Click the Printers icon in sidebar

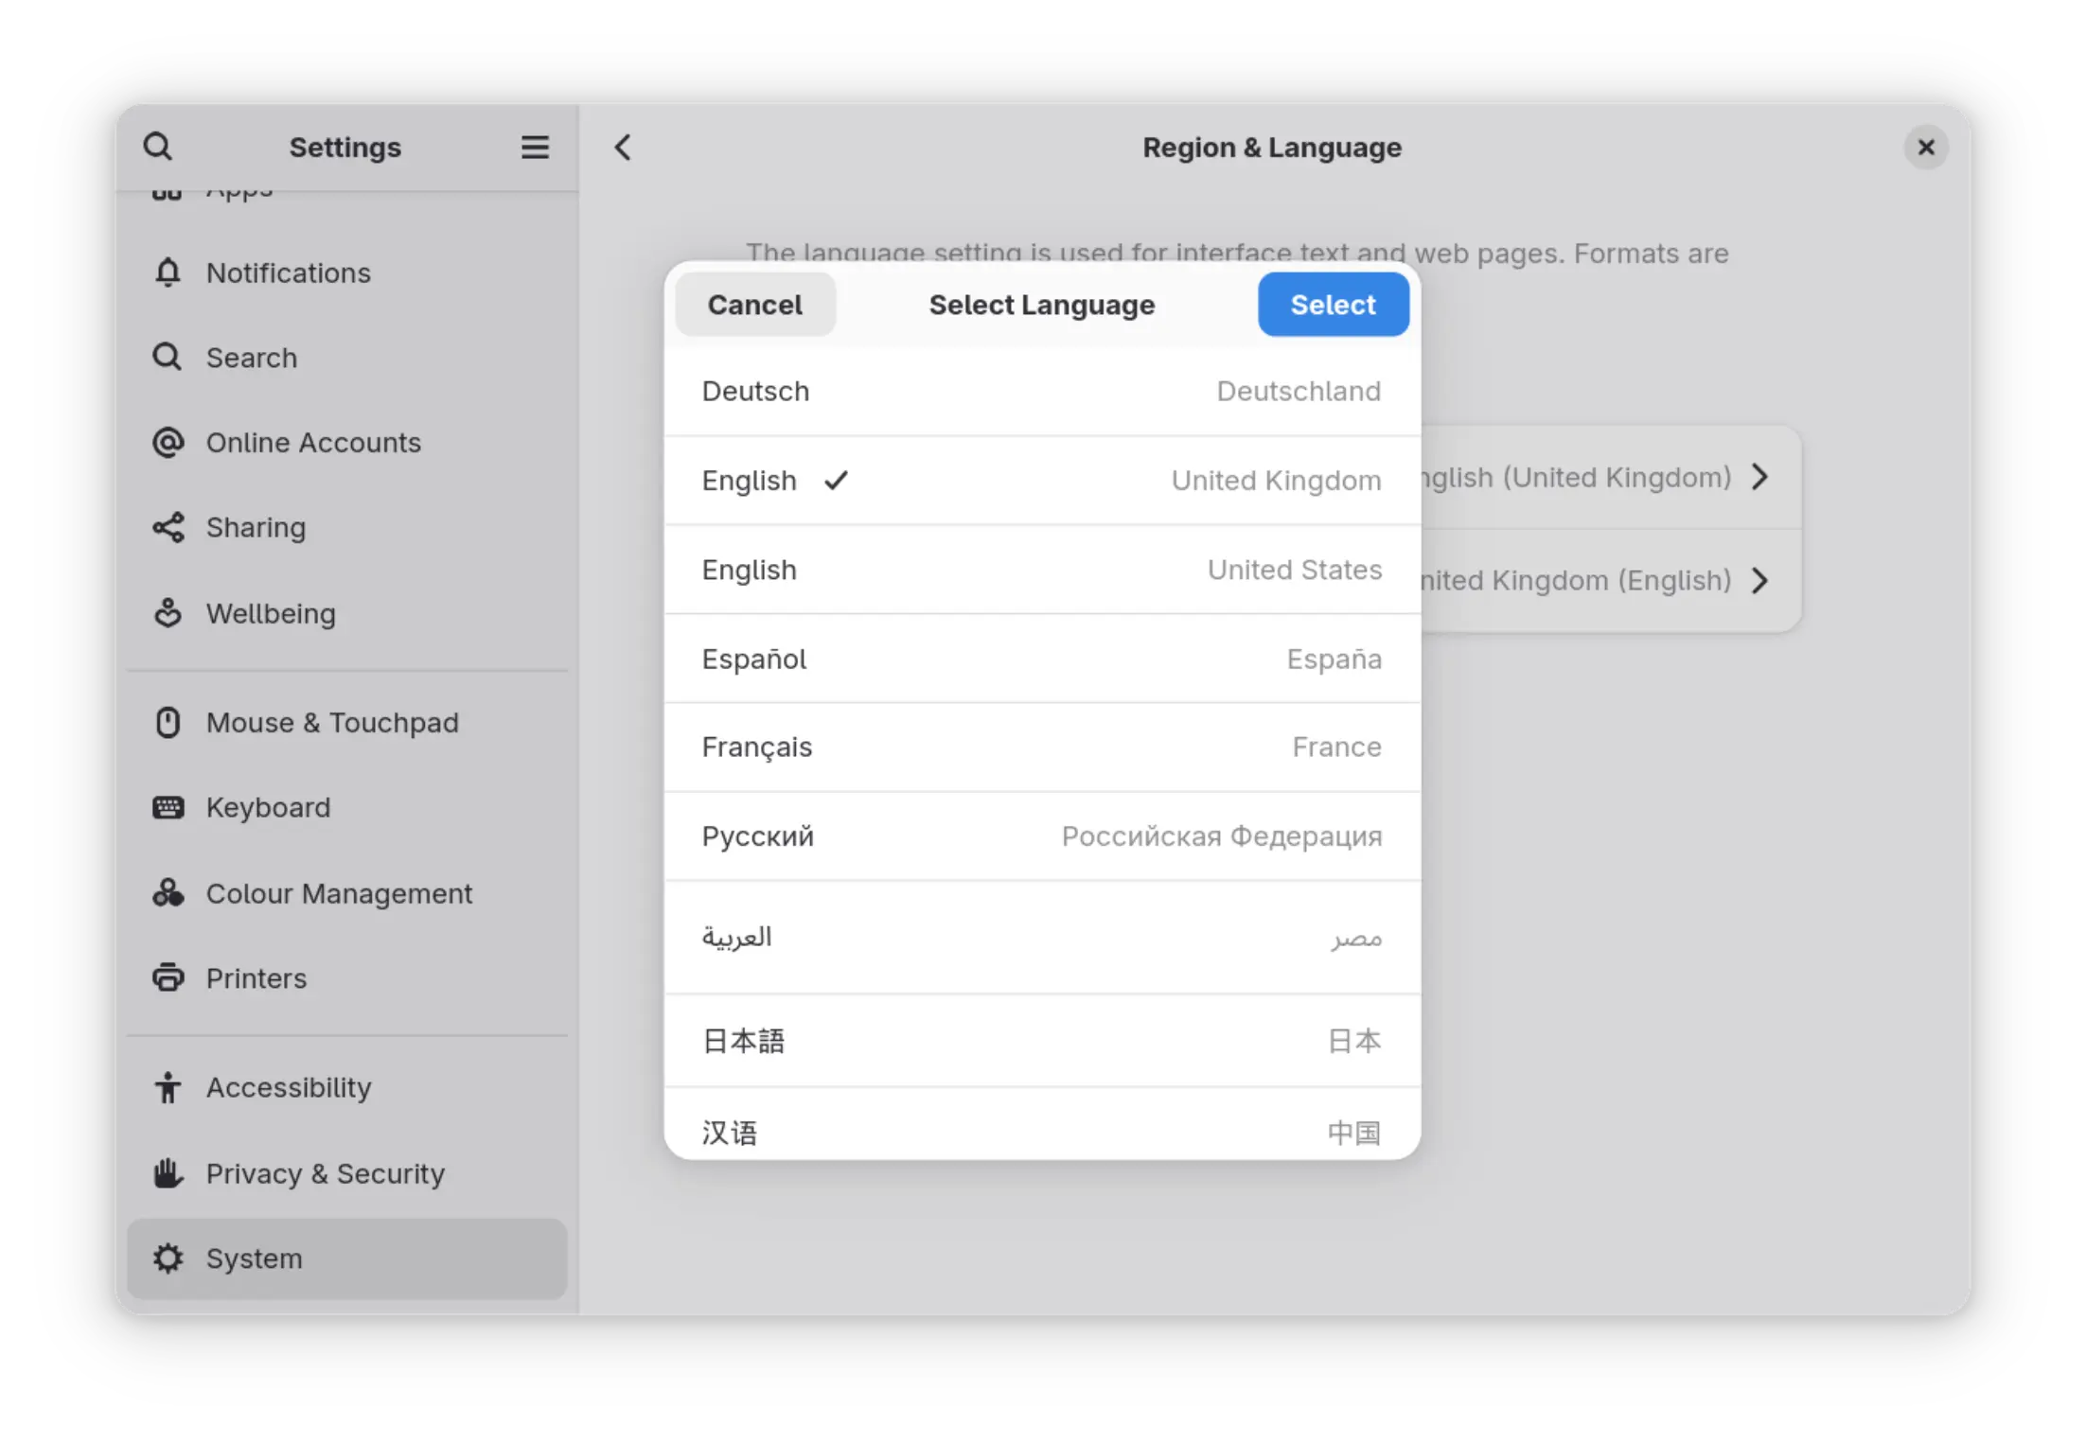168,977
